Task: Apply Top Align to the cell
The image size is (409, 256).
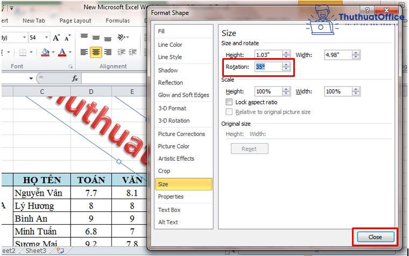Action: tap(84, 36)
